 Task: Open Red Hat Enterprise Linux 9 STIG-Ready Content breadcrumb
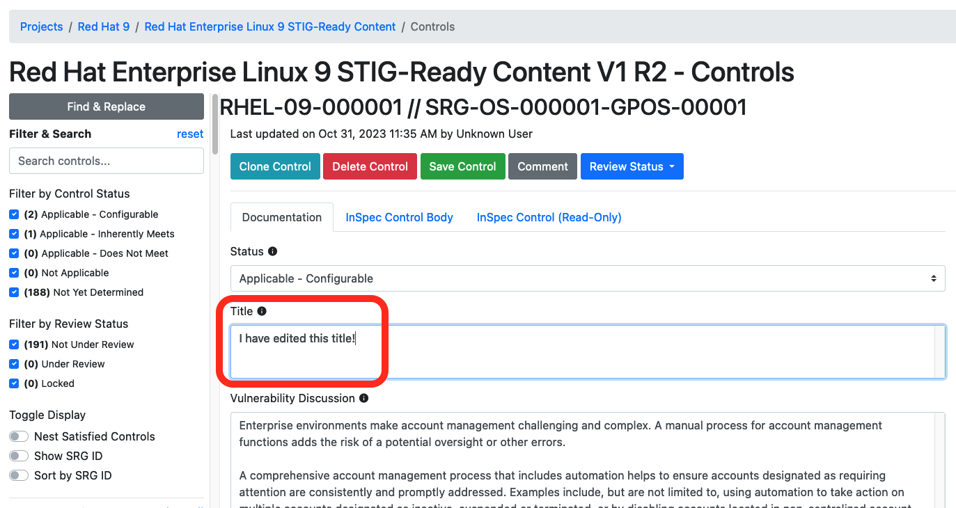tap(270, 26)
